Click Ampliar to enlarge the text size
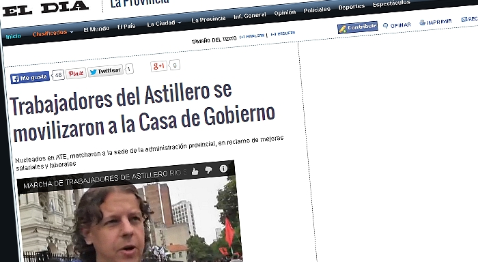Viewport: 478px width, 262px height. click(x=252, y=36)
